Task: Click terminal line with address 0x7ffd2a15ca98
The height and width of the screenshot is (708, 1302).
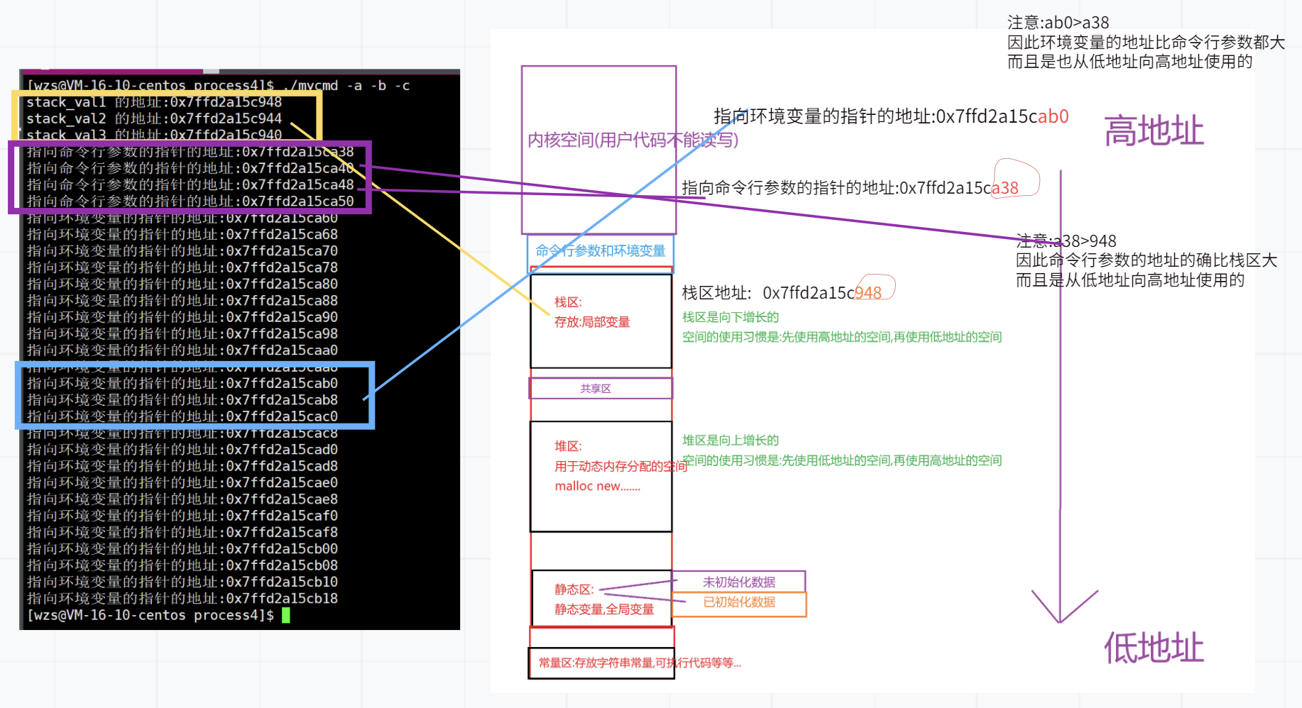Action: tap(182, 333)
